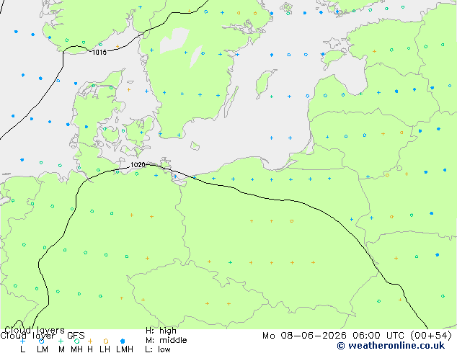Open the weatheronline.co.uk copyright link
The height and width of the screenshot is (353, 457).
click(391, 346)
